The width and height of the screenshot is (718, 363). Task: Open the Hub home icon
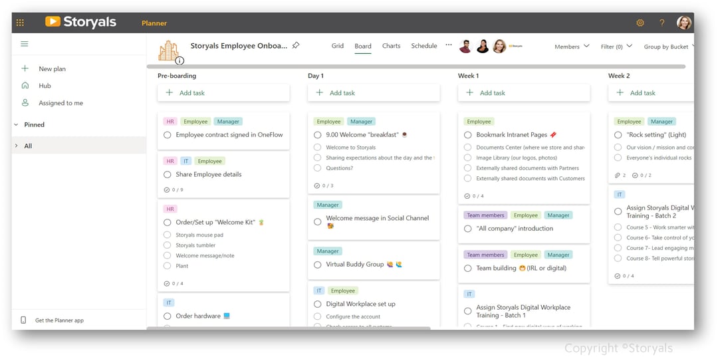(25, 86)
